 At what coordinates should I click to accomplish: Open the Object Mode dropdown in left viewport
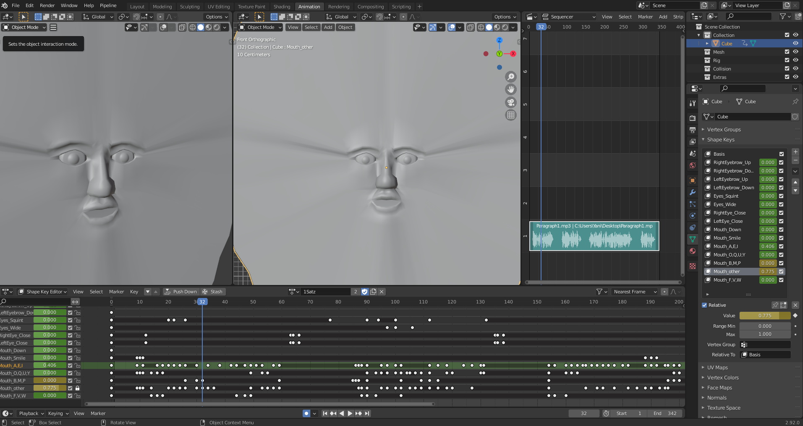pyautogui.click(x=24, y=27)
